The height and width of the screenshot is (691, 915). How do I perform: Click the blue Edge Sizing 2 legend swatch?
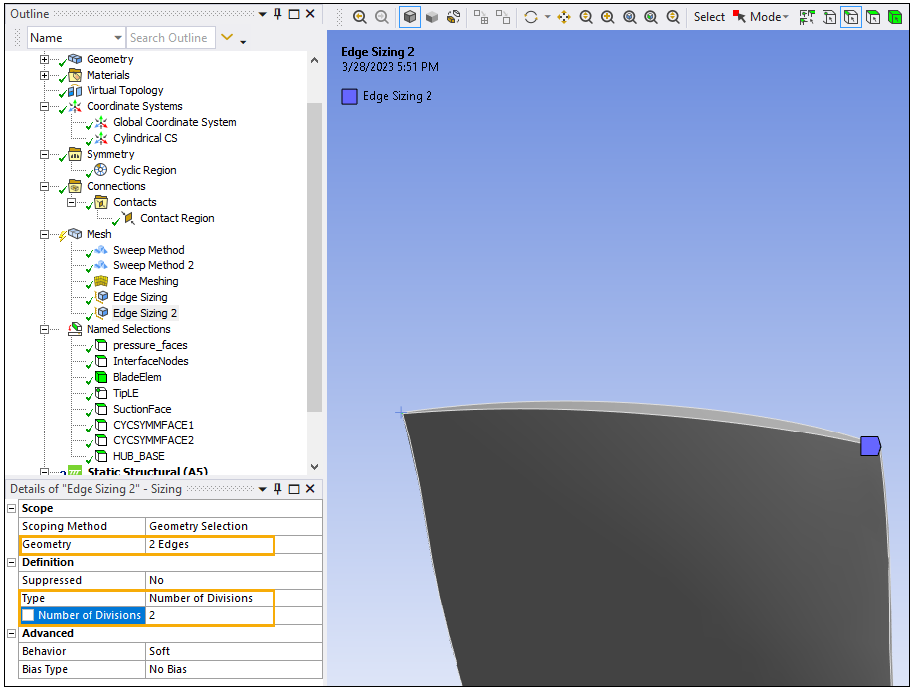349,96
